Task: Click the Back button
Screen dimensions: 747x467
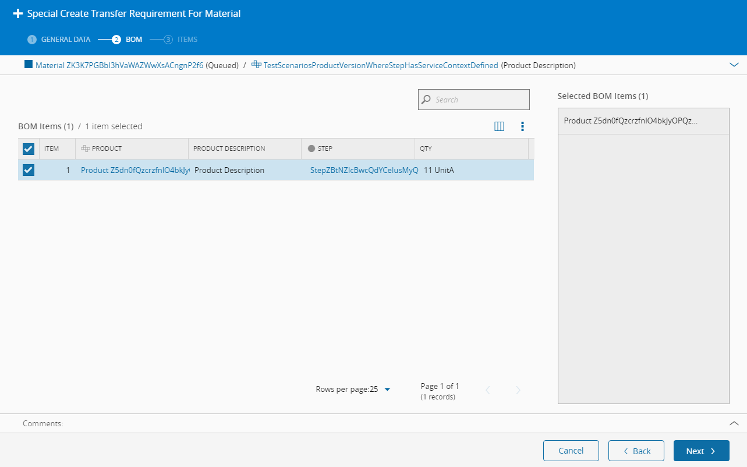Action: coord(636,451)
